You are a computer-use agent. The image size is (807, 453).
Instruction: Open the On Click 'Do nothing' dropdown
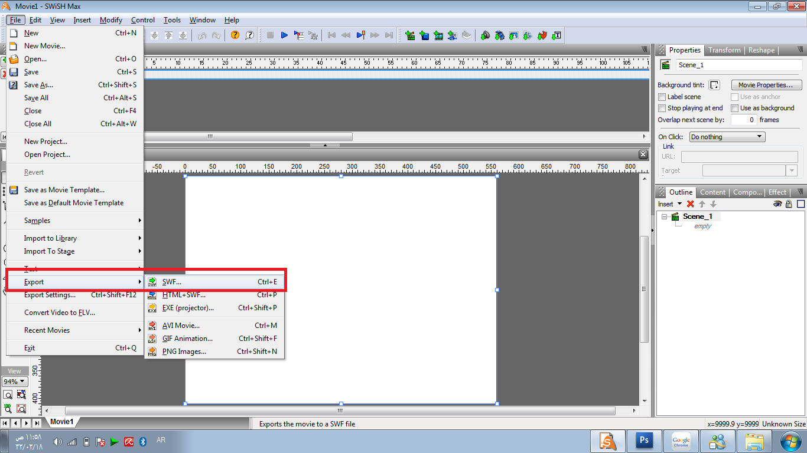click(727, 137)
